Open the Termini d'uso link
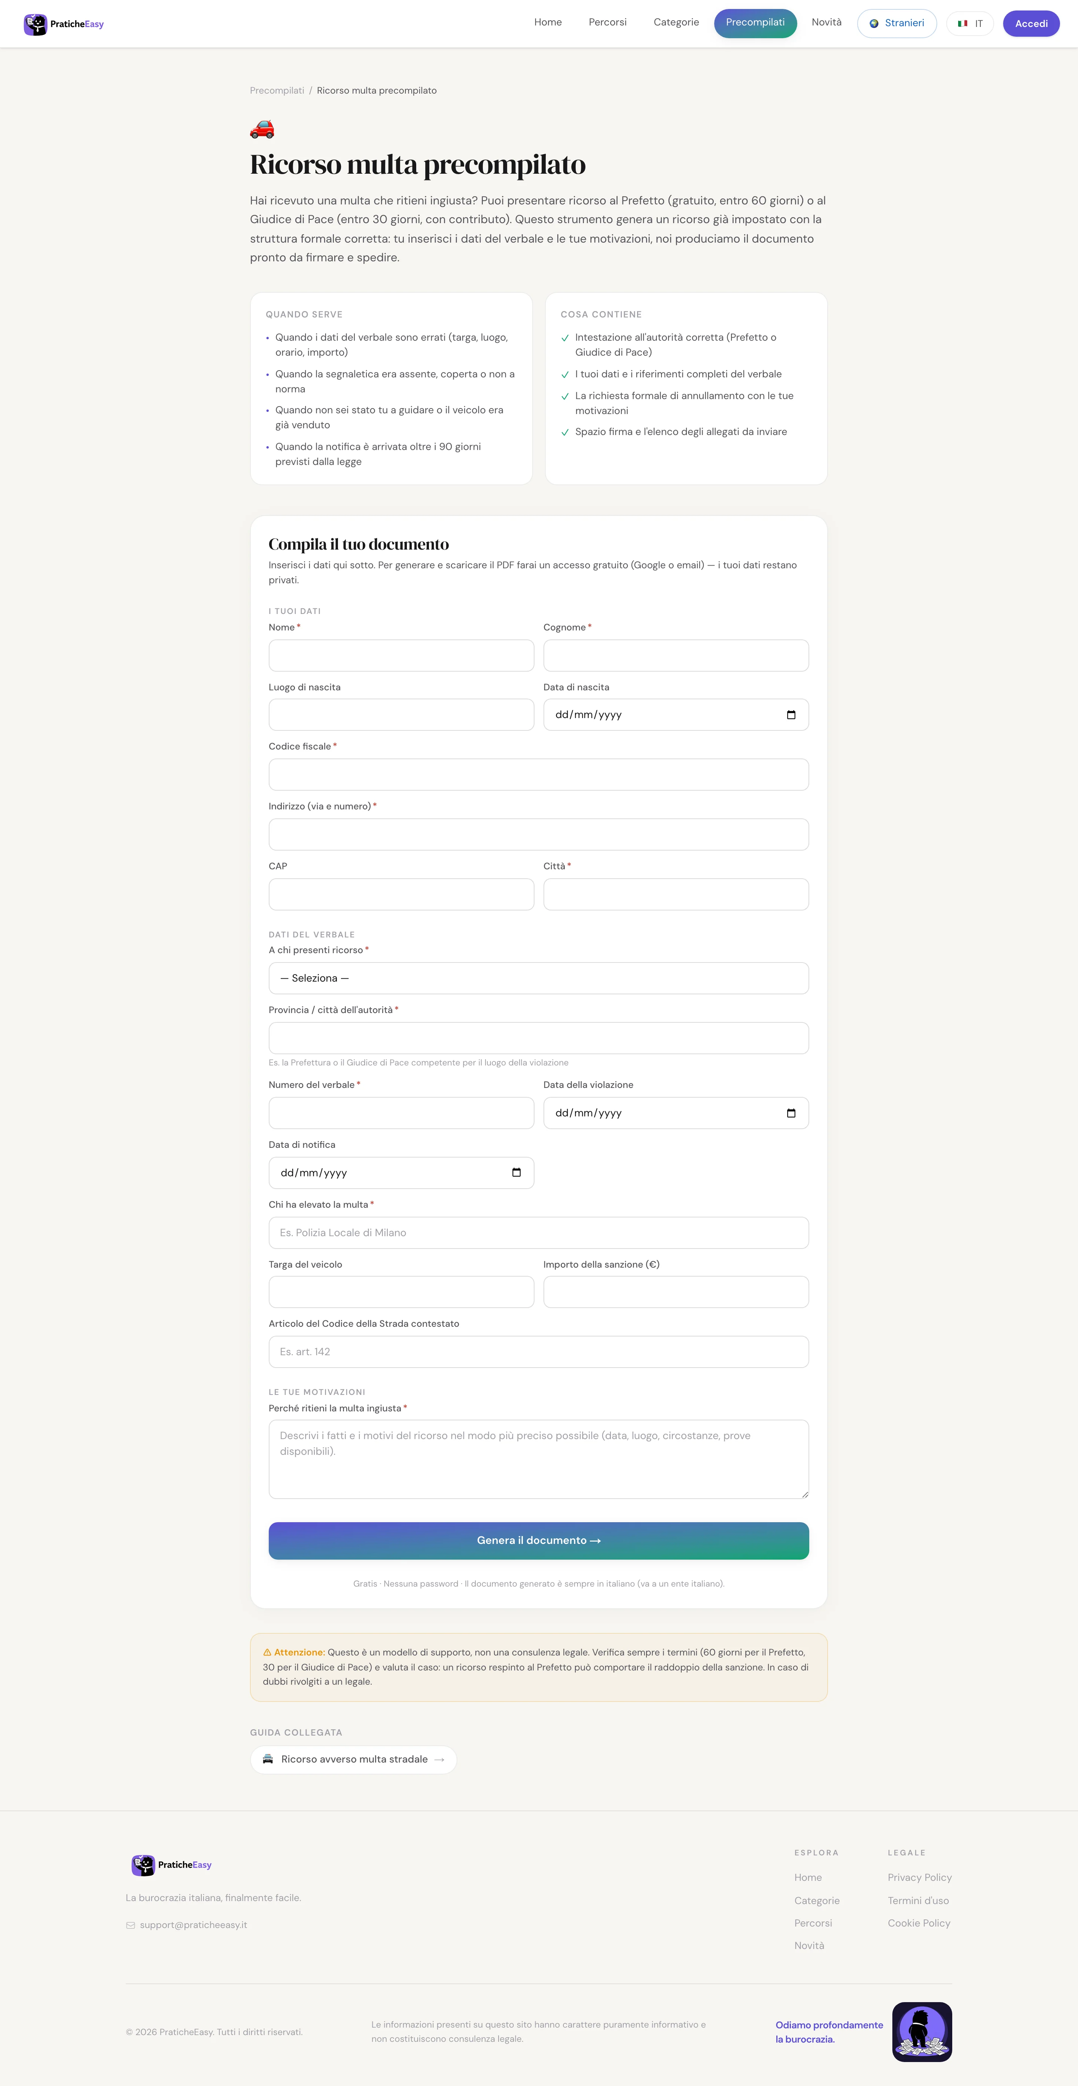 [918, 1901]
